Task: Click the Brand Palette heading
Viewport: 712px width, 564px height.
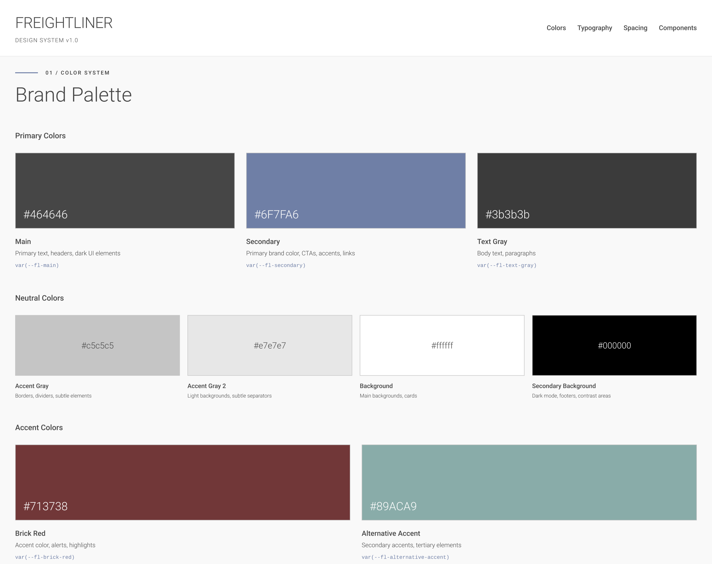Action: point(73,95)
